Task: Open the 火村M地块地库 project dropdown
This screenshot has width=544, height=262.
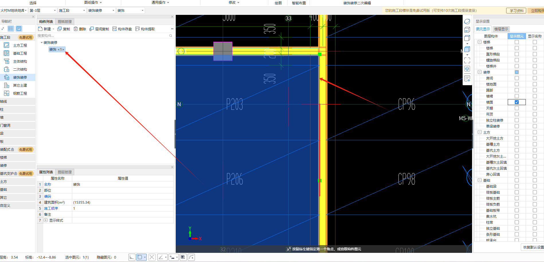Action: (x=14, y=11)
